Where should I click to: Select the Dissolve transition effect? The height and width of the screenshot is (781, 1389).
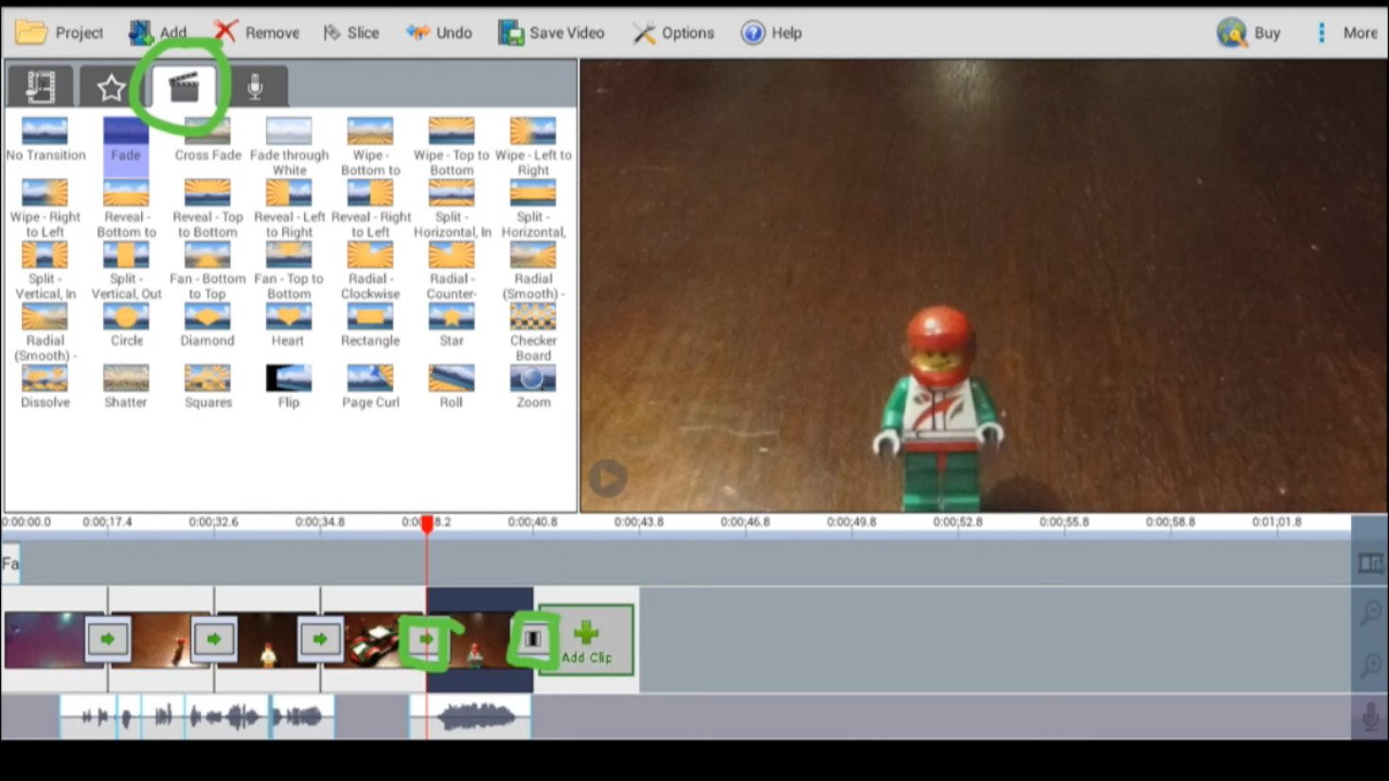45,379
